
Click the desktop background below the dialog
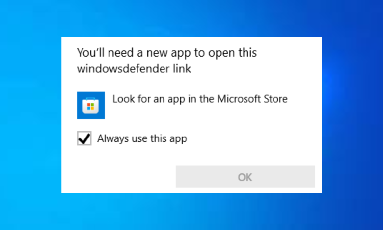tap(191, 212)
